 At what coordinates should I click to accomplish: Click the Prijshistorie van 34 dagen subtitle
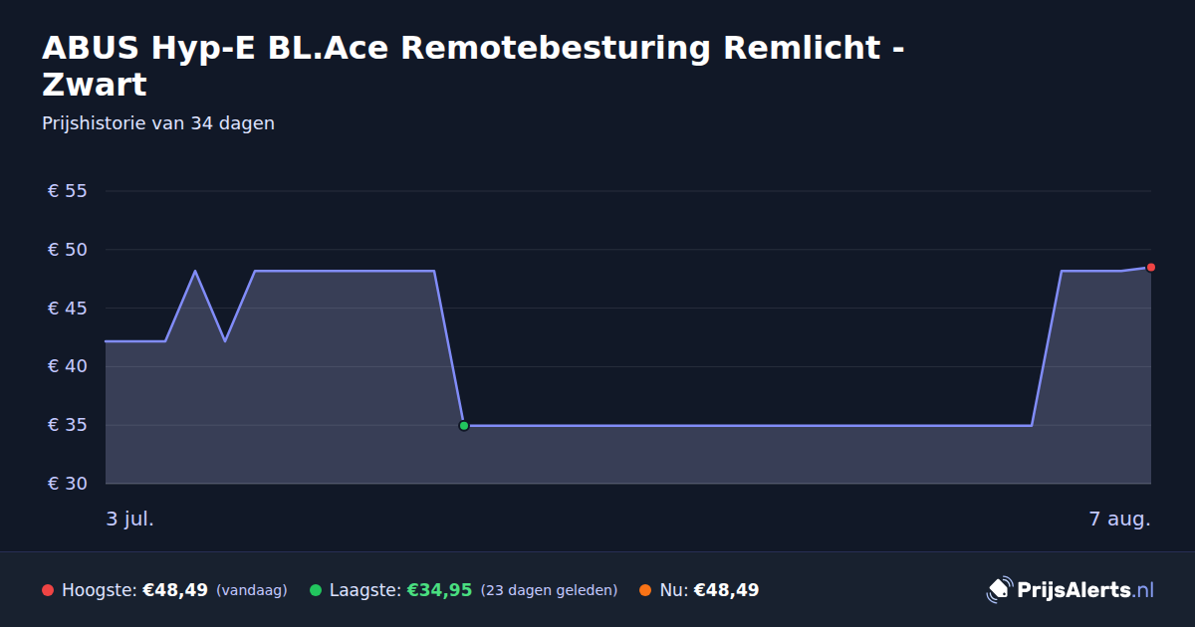[x=158, y=123]
